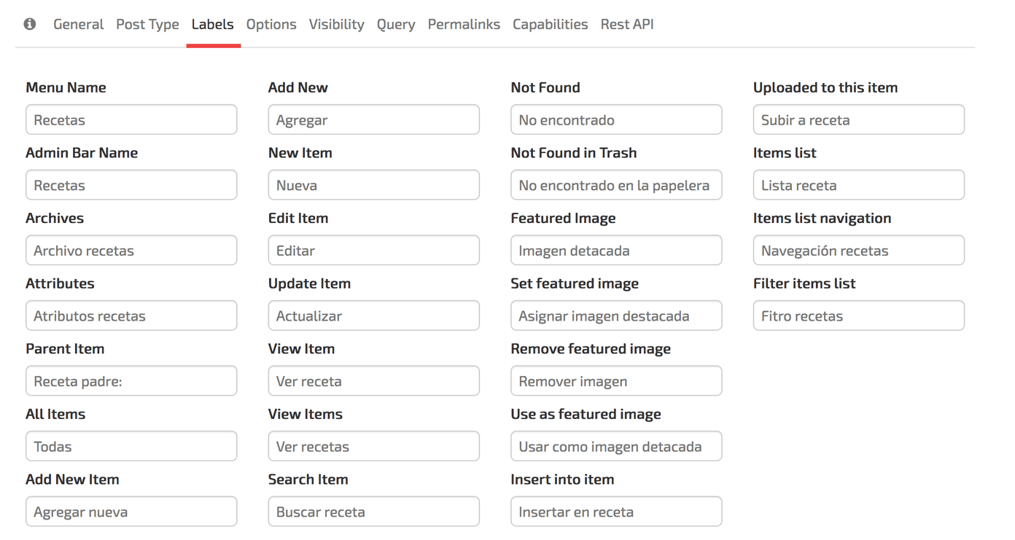Open the Capabilities tab
Screen dimensions: 1015x540
(550, 24)
